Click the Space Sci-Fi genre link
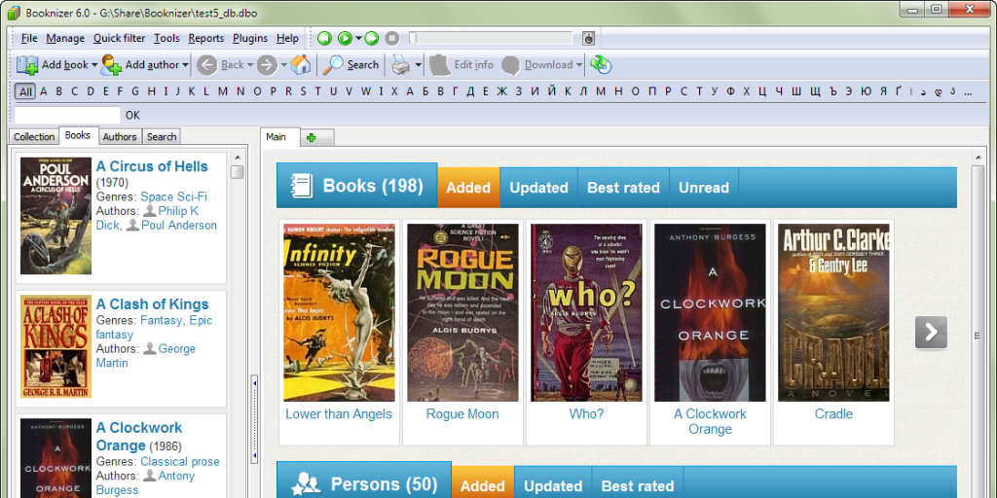The height and width of the screenshot is (498, 997). click(173, 196)
